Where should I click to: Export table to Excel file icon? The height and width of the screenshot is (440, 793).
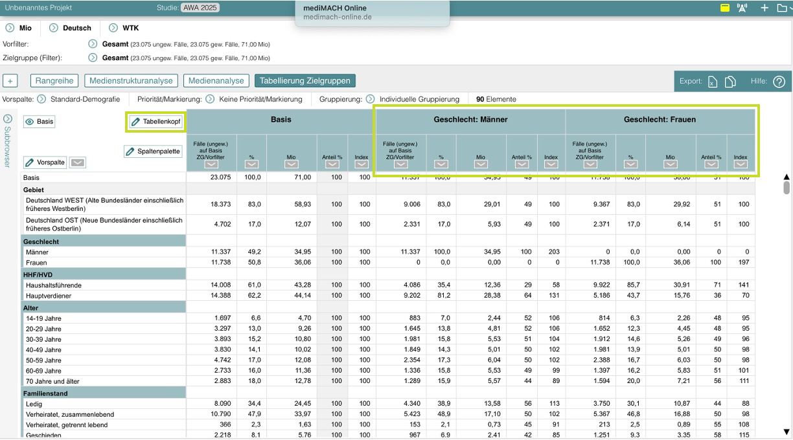[x=713, y=82]
